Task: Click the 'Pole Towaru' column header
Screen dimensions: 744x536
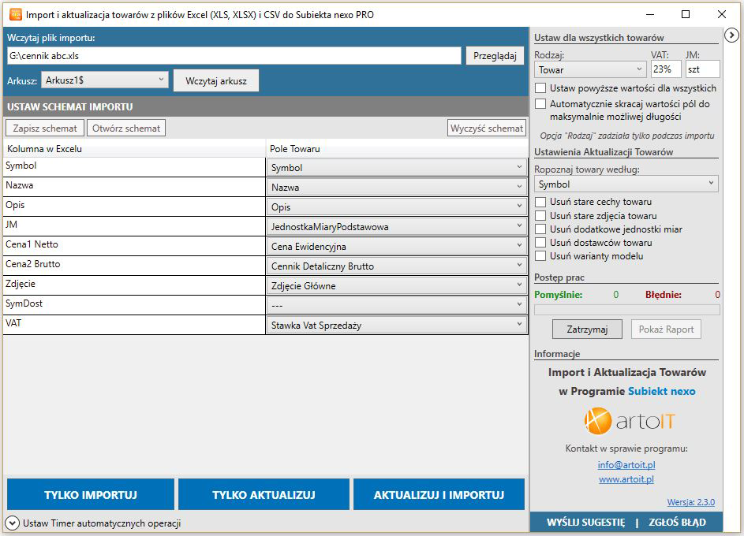Action: 397,149
